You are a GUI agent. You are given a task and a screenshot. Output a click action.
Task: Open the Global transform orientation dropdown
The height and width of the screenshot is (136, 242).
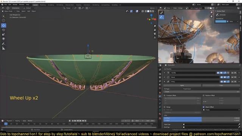point(68,8)
